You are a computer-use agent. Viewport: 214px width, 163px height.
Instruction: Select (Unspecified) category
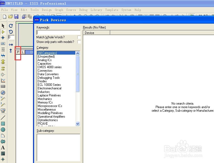(46, 57)
